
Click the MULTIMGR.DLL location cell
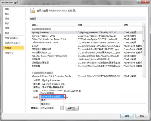(x=99, y=76)
